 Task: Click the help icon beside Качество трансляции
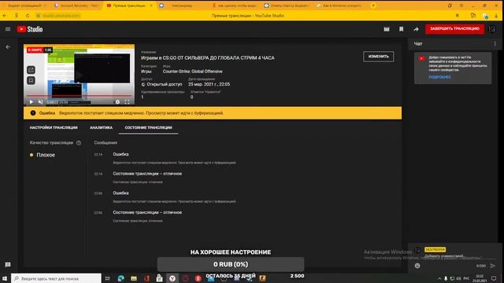(79, 143)
